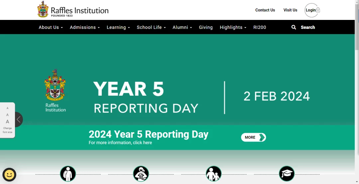Viewport: 359px width, 184px height.
Task: Click the Raffles Institution crest logo in header
Action: (x=43, y=9)
